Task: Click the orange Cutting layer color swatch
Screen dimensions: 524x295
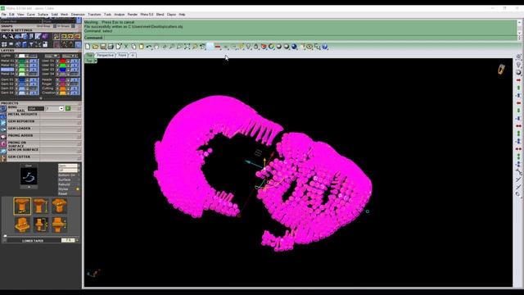Action: 62,88
